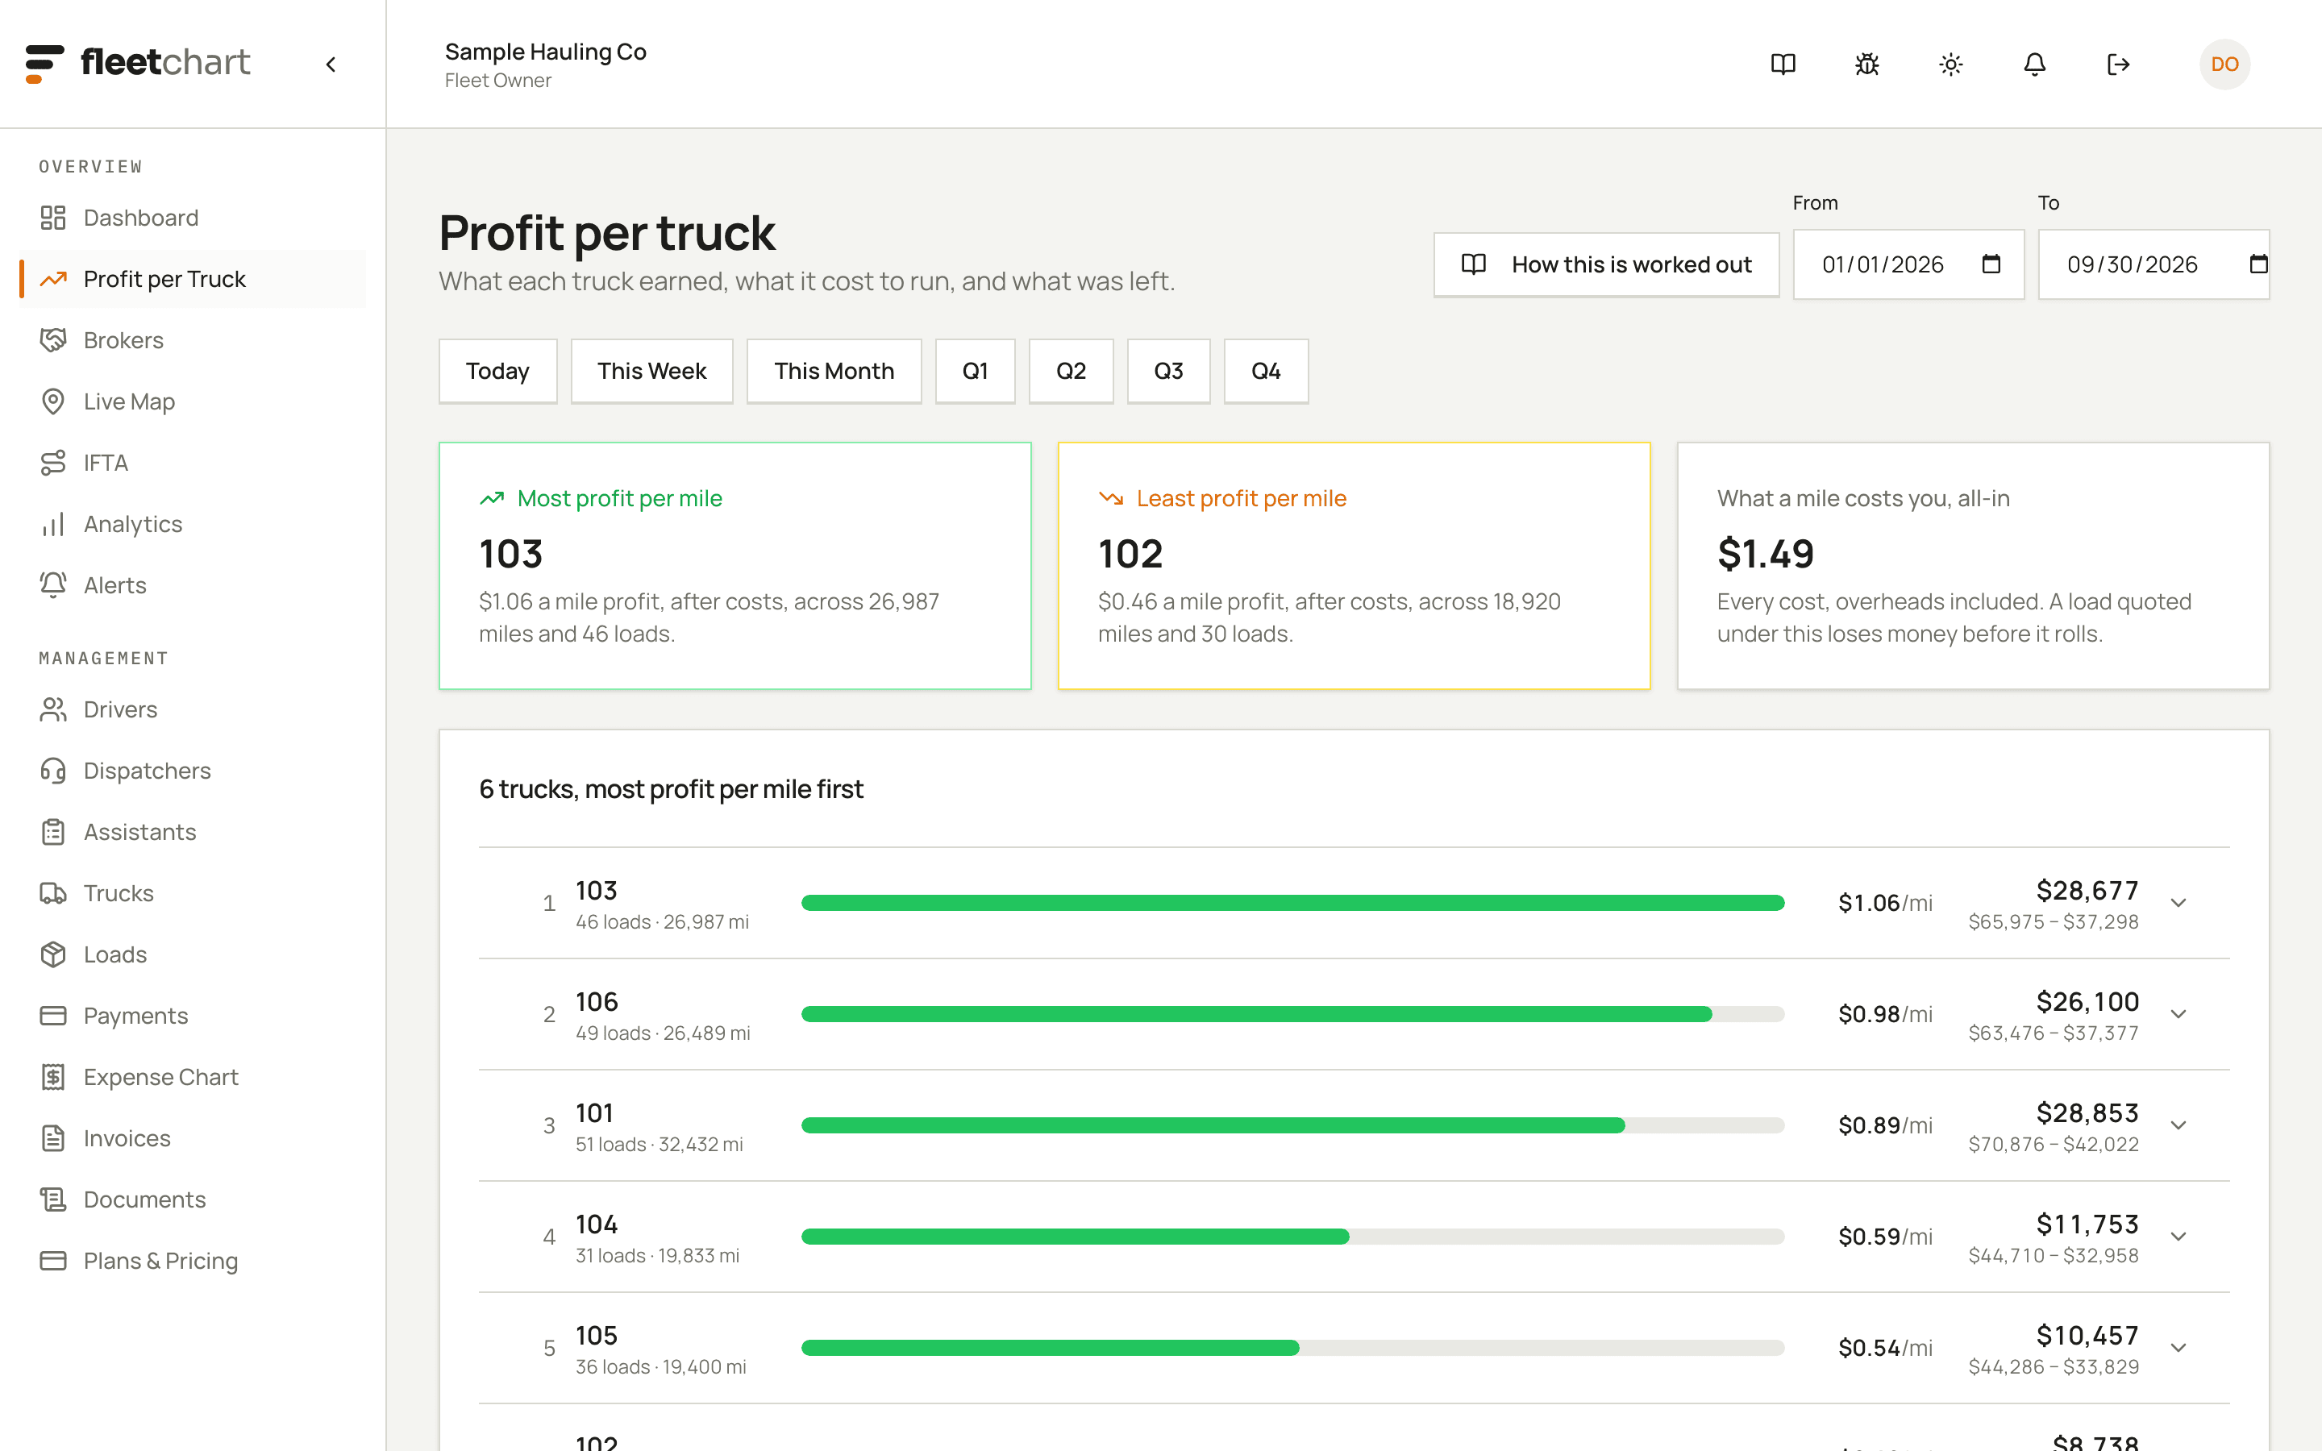Expand truck 103 row details

pos(2178,903)
